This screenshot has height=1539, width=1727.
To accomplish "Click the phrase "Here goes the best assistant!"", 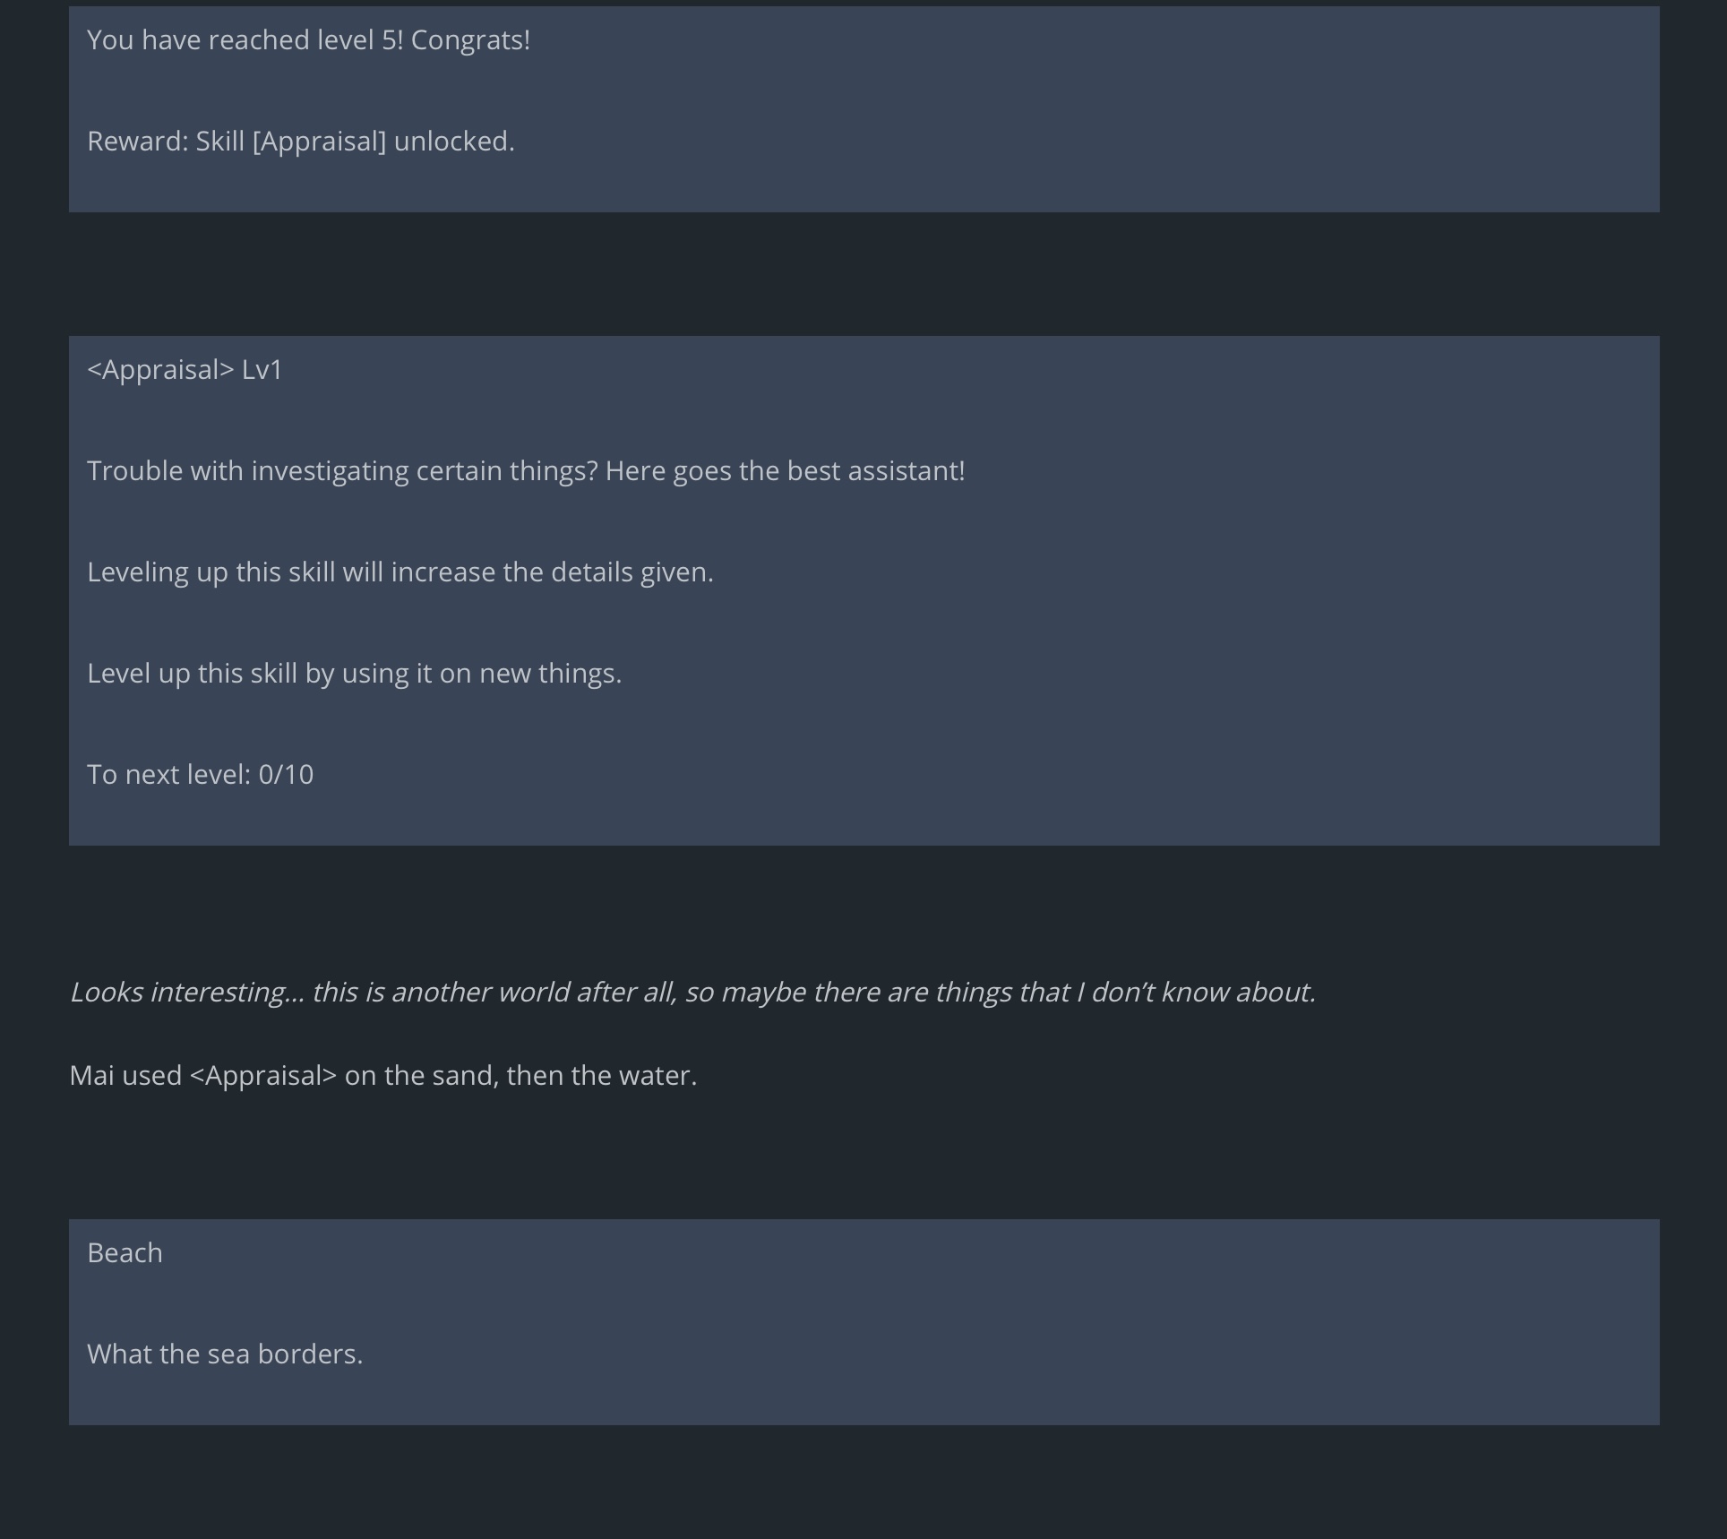I will click(785, 471).
